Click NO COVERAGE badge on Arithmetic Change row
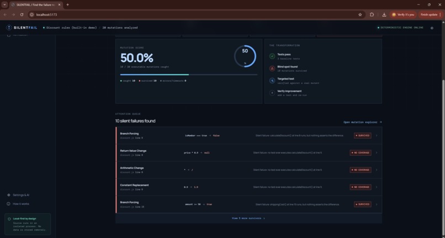Image resolution: width=445 pixels, height=238 pixels. 361,170
